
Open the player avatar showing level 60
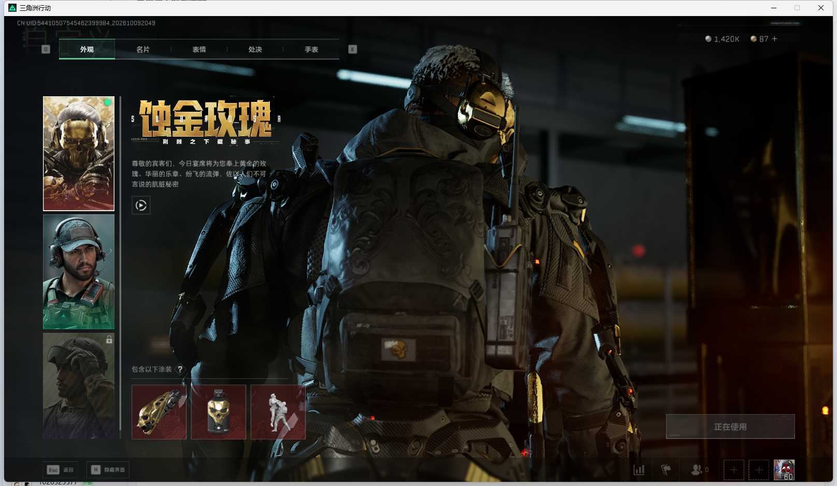coord(784,470)
